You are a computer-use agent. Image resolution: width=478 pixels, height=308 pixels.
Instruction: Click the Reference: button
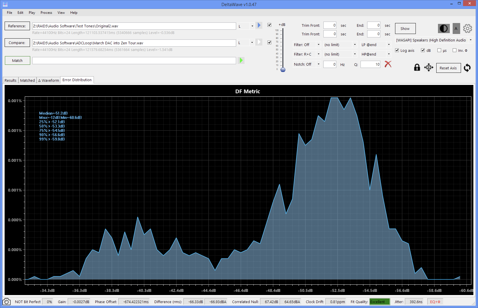17,26
